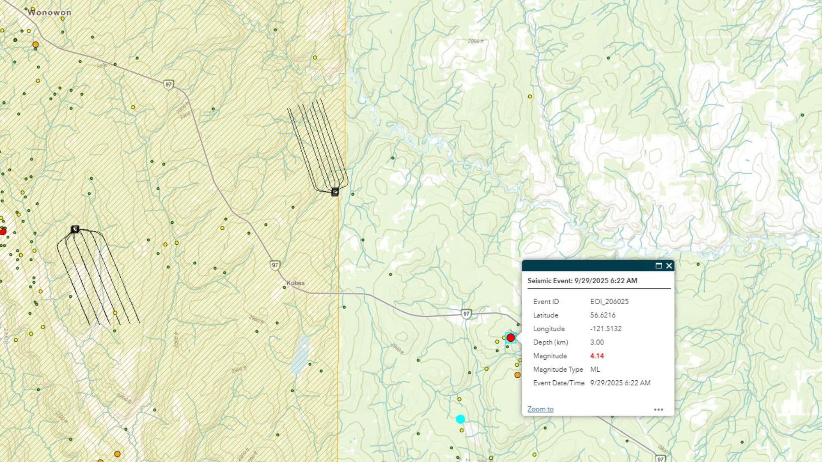Click the Kobes place label

click(296, 282)
